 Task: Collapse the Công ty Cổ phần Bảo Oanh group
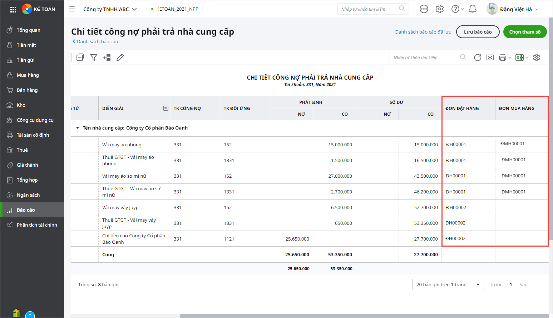pos(78,128)
